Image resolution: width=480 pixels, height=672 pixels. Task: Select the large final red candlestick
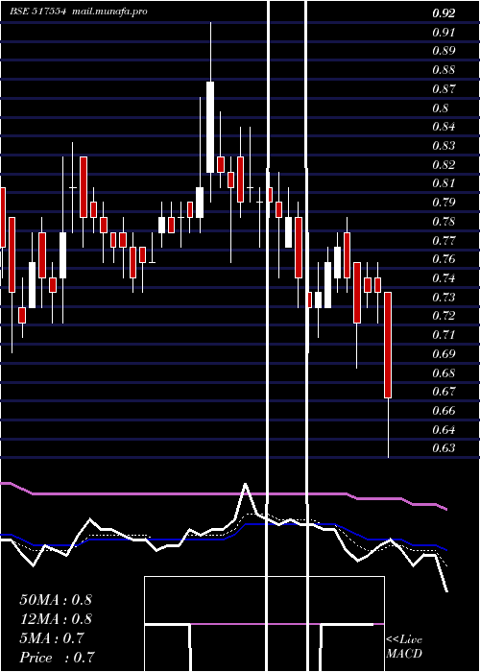tap(388, 345)
